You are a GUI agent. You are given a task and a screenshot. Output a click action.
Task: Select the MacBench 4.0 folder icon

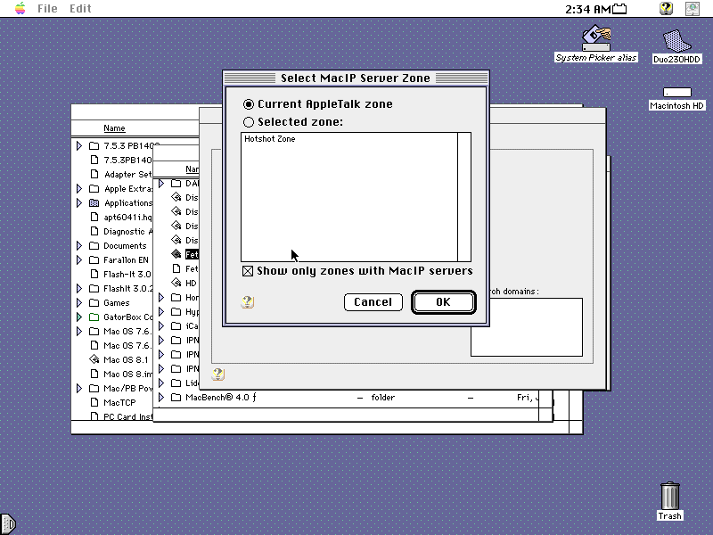pos(176,397)
